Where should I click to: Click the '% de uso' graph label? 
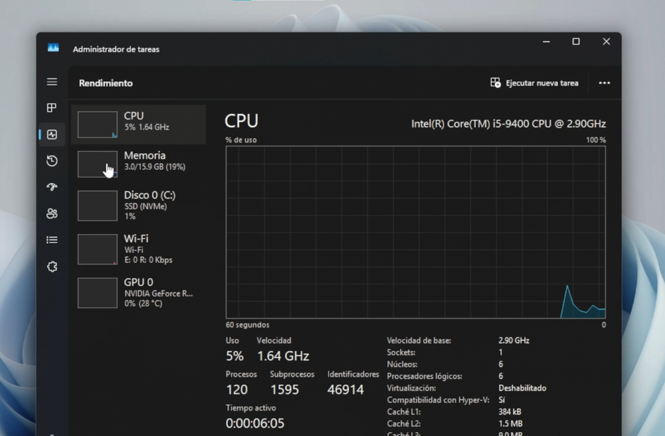tap(241, 140)
